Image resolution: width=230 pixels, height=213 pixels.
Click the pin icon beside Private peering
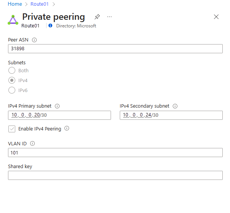(97, 17)
